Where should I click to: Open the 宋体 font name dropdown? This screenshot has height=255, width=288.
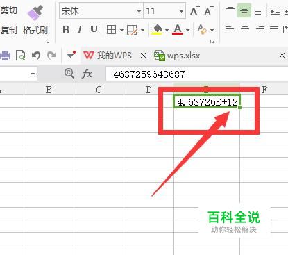point(139,11)
